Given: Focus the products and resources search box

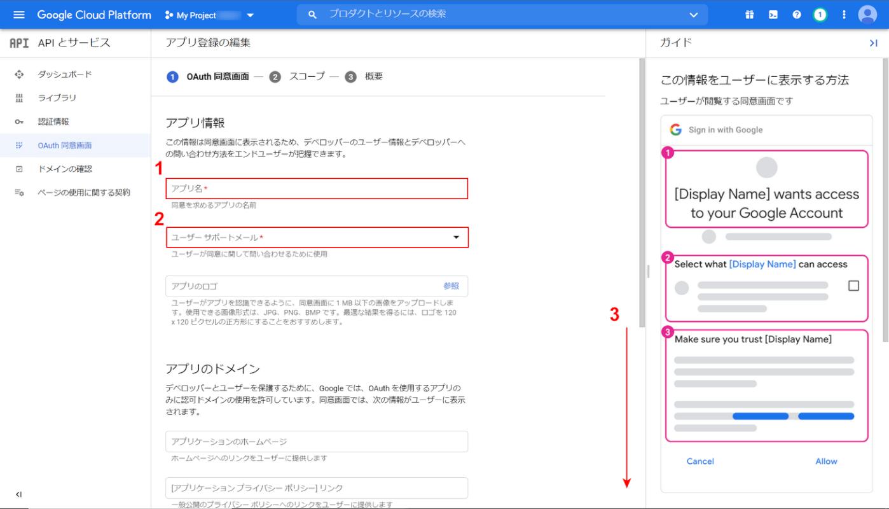Looking at the screenshot, I should pos(502,14).
